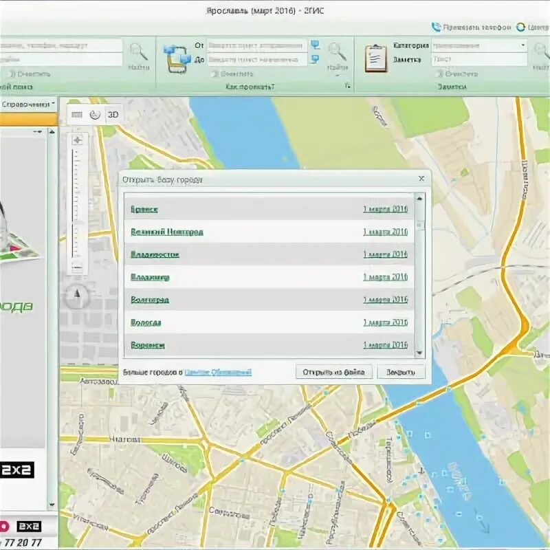This screenshot has width=550, height=550.
Task: Click the phone icon beside Привязать телефон
Action: (x=436, y=27)
